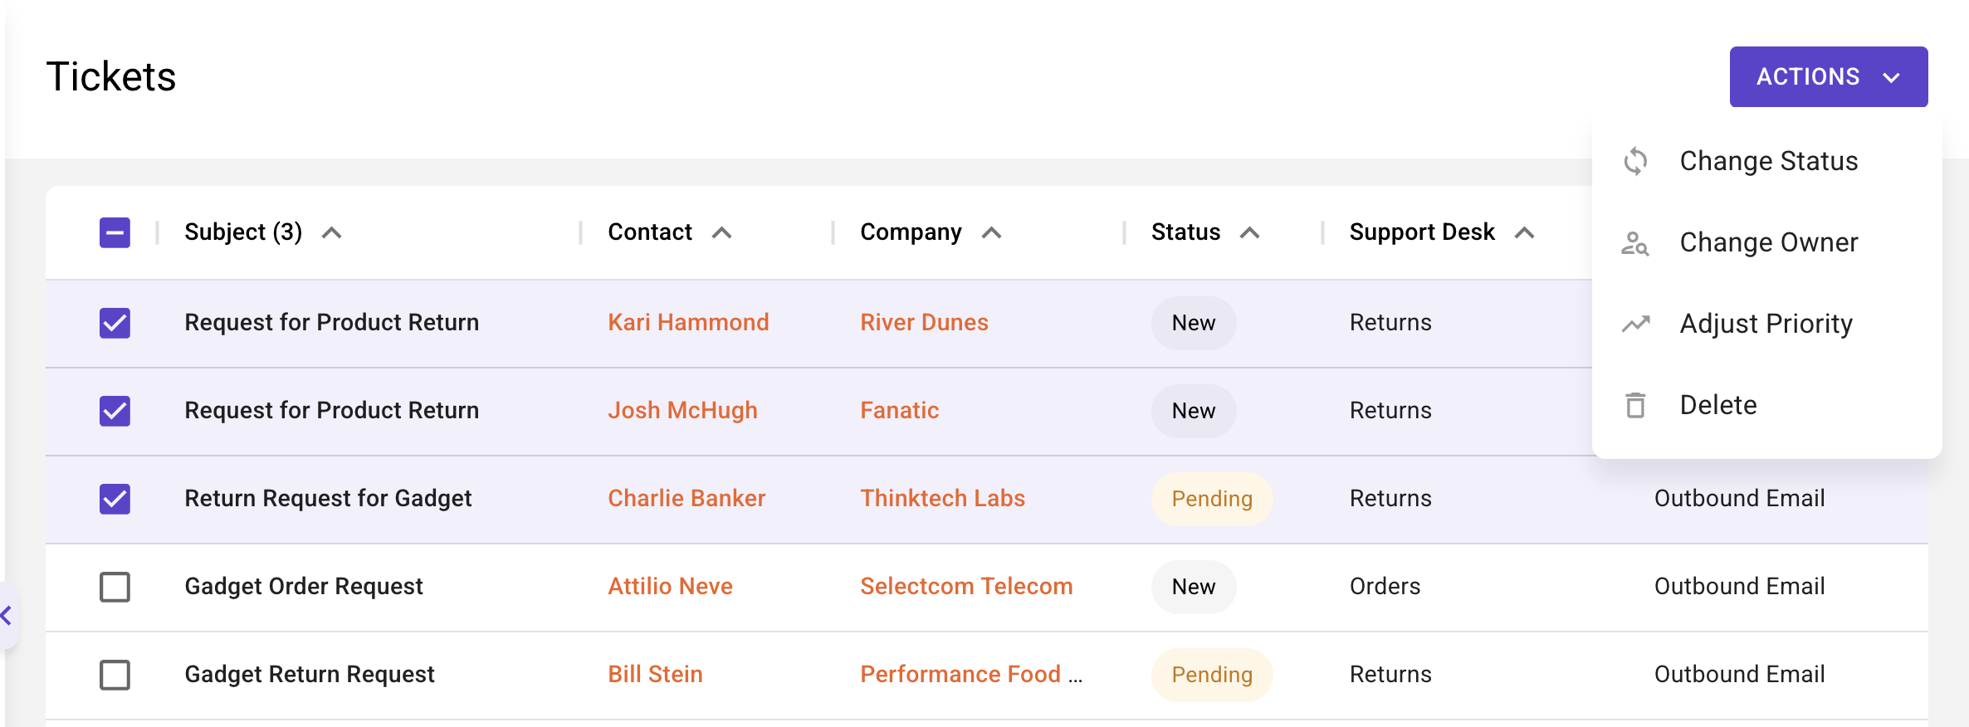Sort by Support Desk column arrow
The image size is (1969, 727).
1524,233
